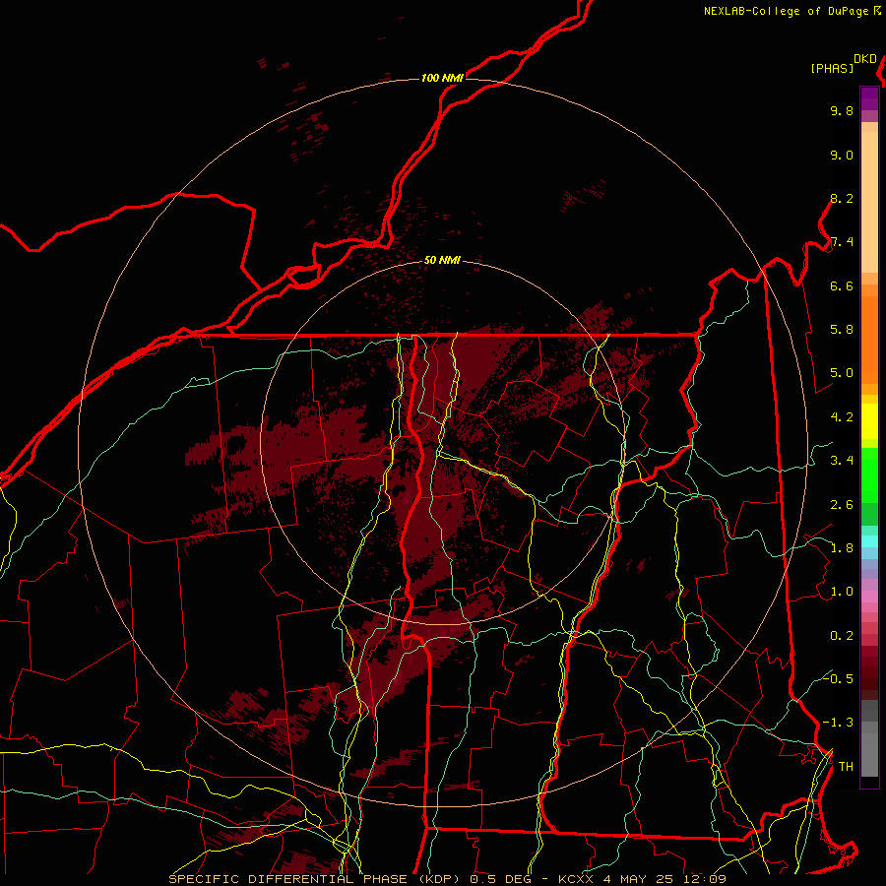The height and width of the screenshot is (886, 886).
Task: Click SPECIFIC DIFFERENTIAL PHASE caption text
Action: point(287,879)
